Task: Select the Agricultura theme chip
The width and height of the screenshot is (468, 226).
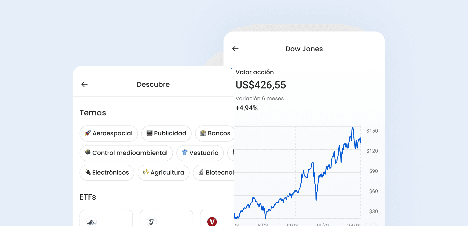Action: (x=164, y=173)
